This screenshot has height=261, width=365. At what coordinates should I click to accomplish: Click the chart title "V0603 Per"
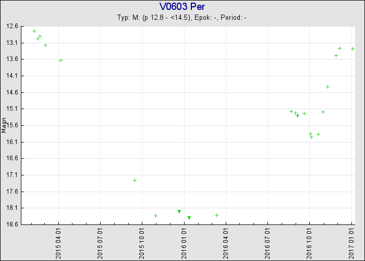point(182,6)
